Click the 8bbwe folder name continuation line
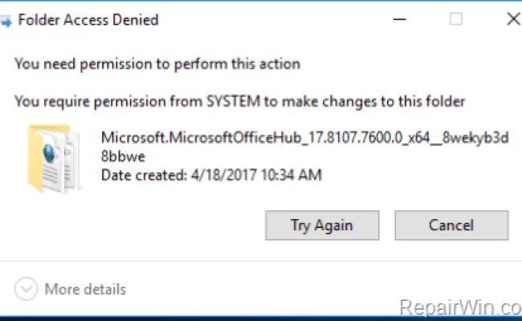 pyautogui.click(x=123, y=156)
